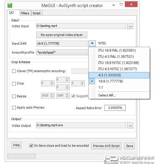Screen dimensions: 160x168
Task: Toggle Apply auto Preview checkbox
Action: 14,107
